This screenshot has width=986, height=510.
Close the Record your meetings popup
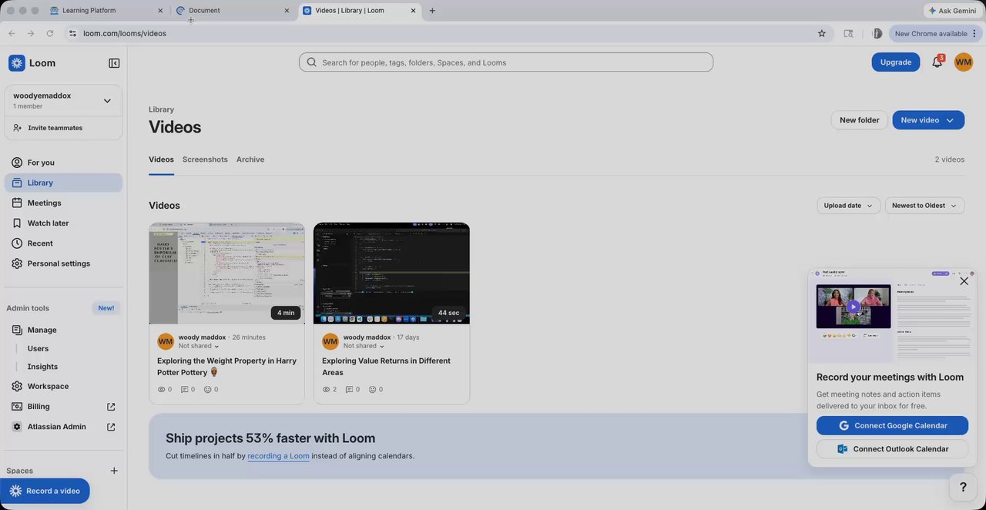tap(964, 281)
